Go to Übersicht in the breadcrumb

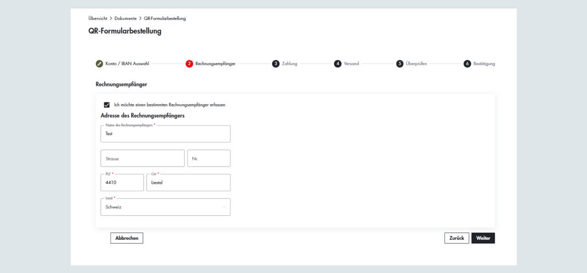tap(97, 18)
